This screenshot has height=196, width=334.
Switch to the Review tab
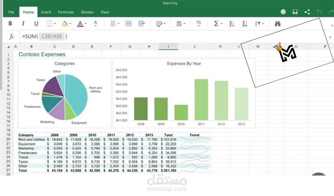(87, 12)
